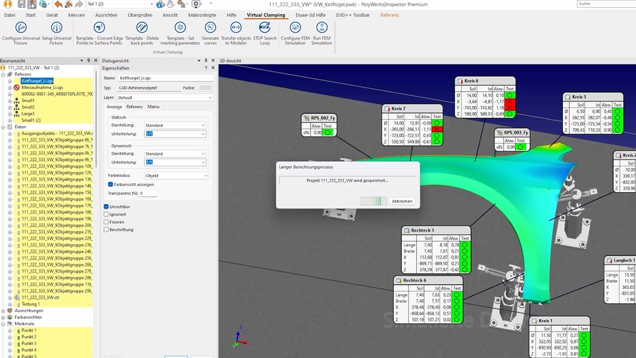This screenshot has width=636, height=358.
Task: Open the Farbmodus dropdown
Action: (176, 176)
